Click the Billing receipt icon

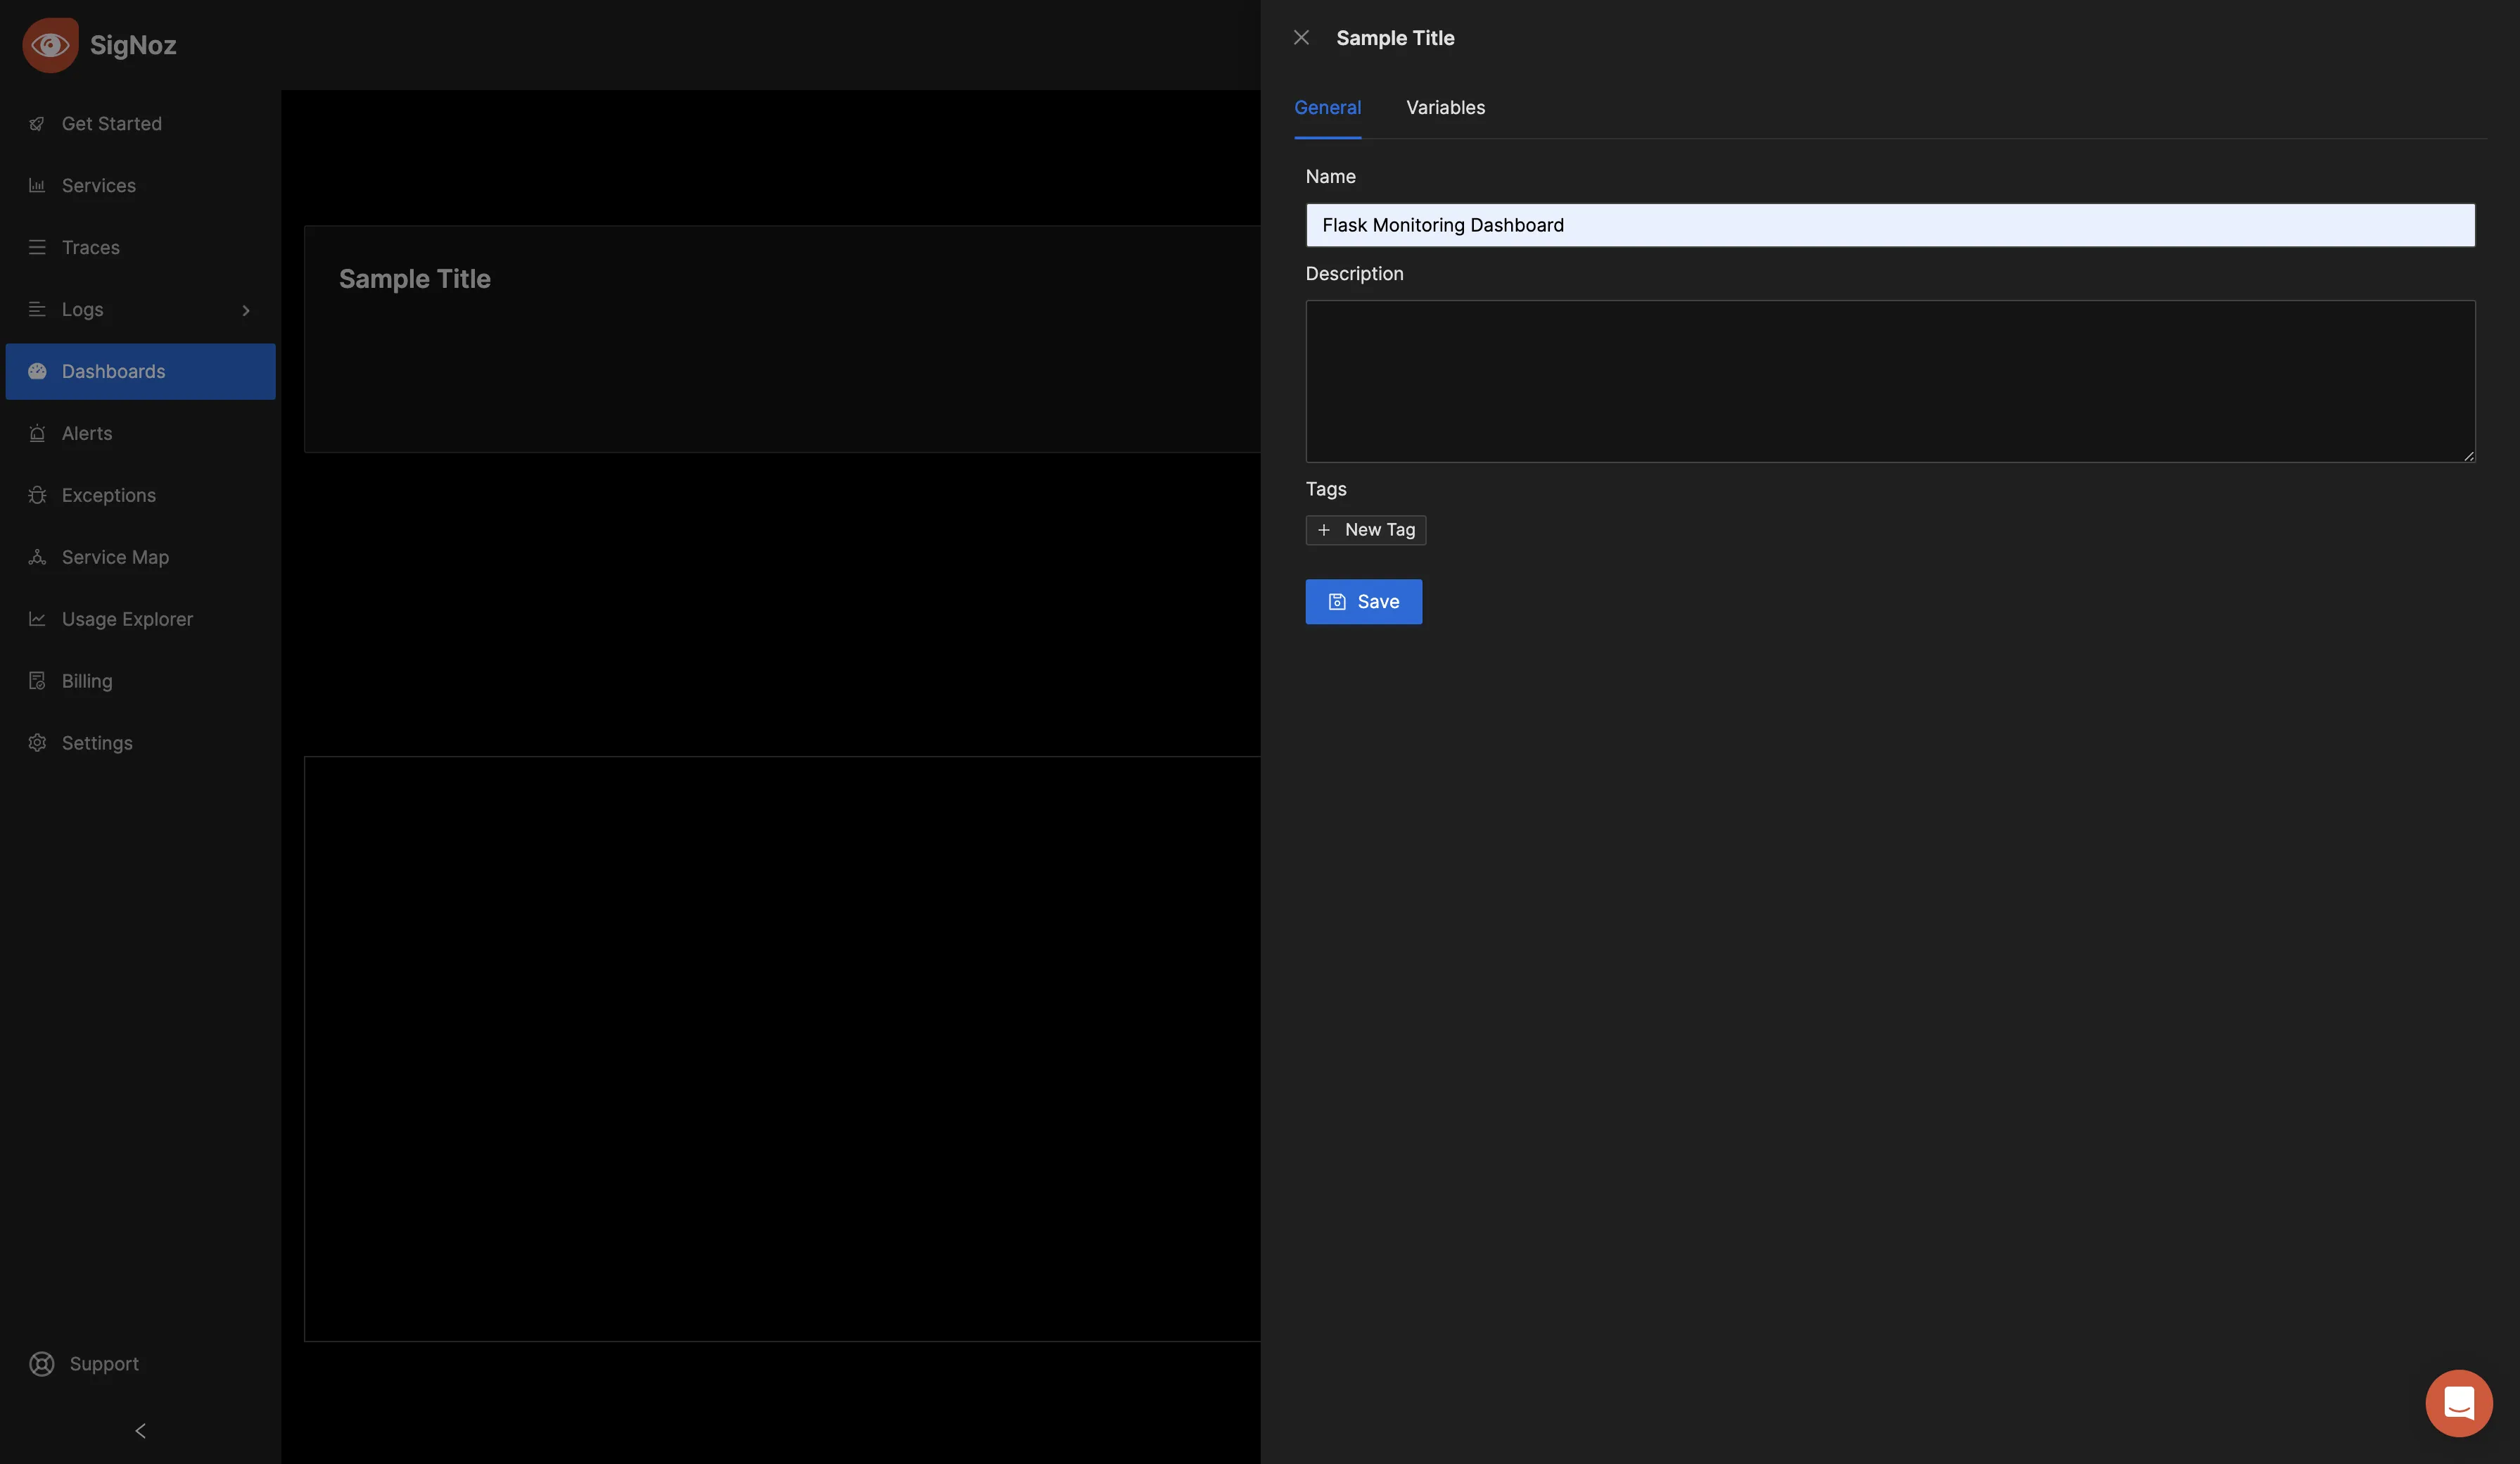pos(37,681)
